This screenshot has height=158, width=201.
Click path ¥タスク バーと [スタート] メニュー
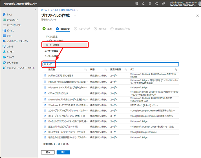click(x=144, y=105)
